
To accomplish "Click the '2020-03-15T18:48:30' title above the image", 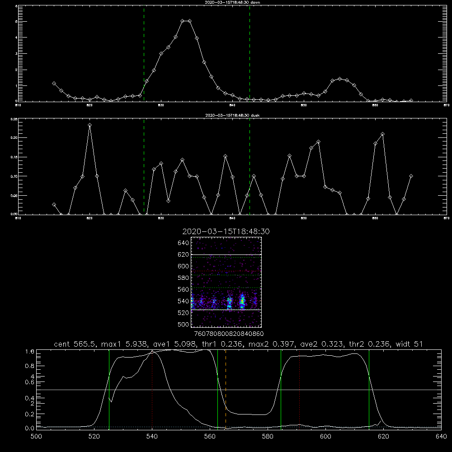I will pyautogui.click(x=226, y=231).
